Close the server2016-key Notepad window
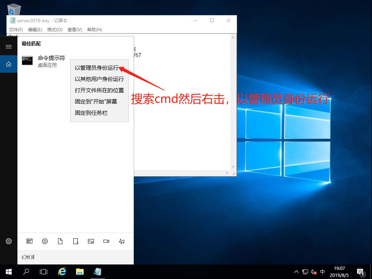 pyautogui.click(x=229, y=21)
